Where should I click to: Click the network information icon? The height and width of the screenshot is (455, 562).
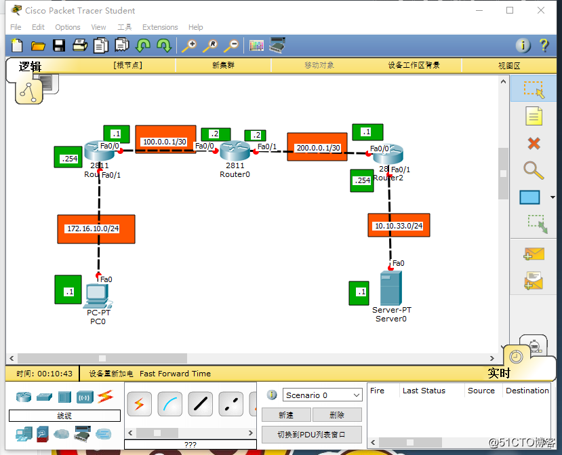(x=523, y=45)
